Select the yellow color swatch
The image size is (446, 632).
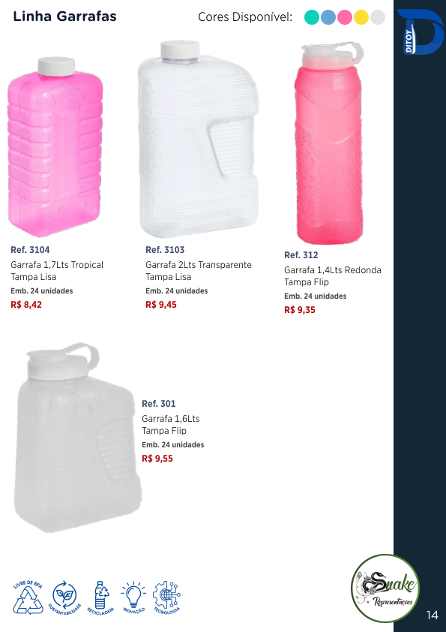[361, 17]
